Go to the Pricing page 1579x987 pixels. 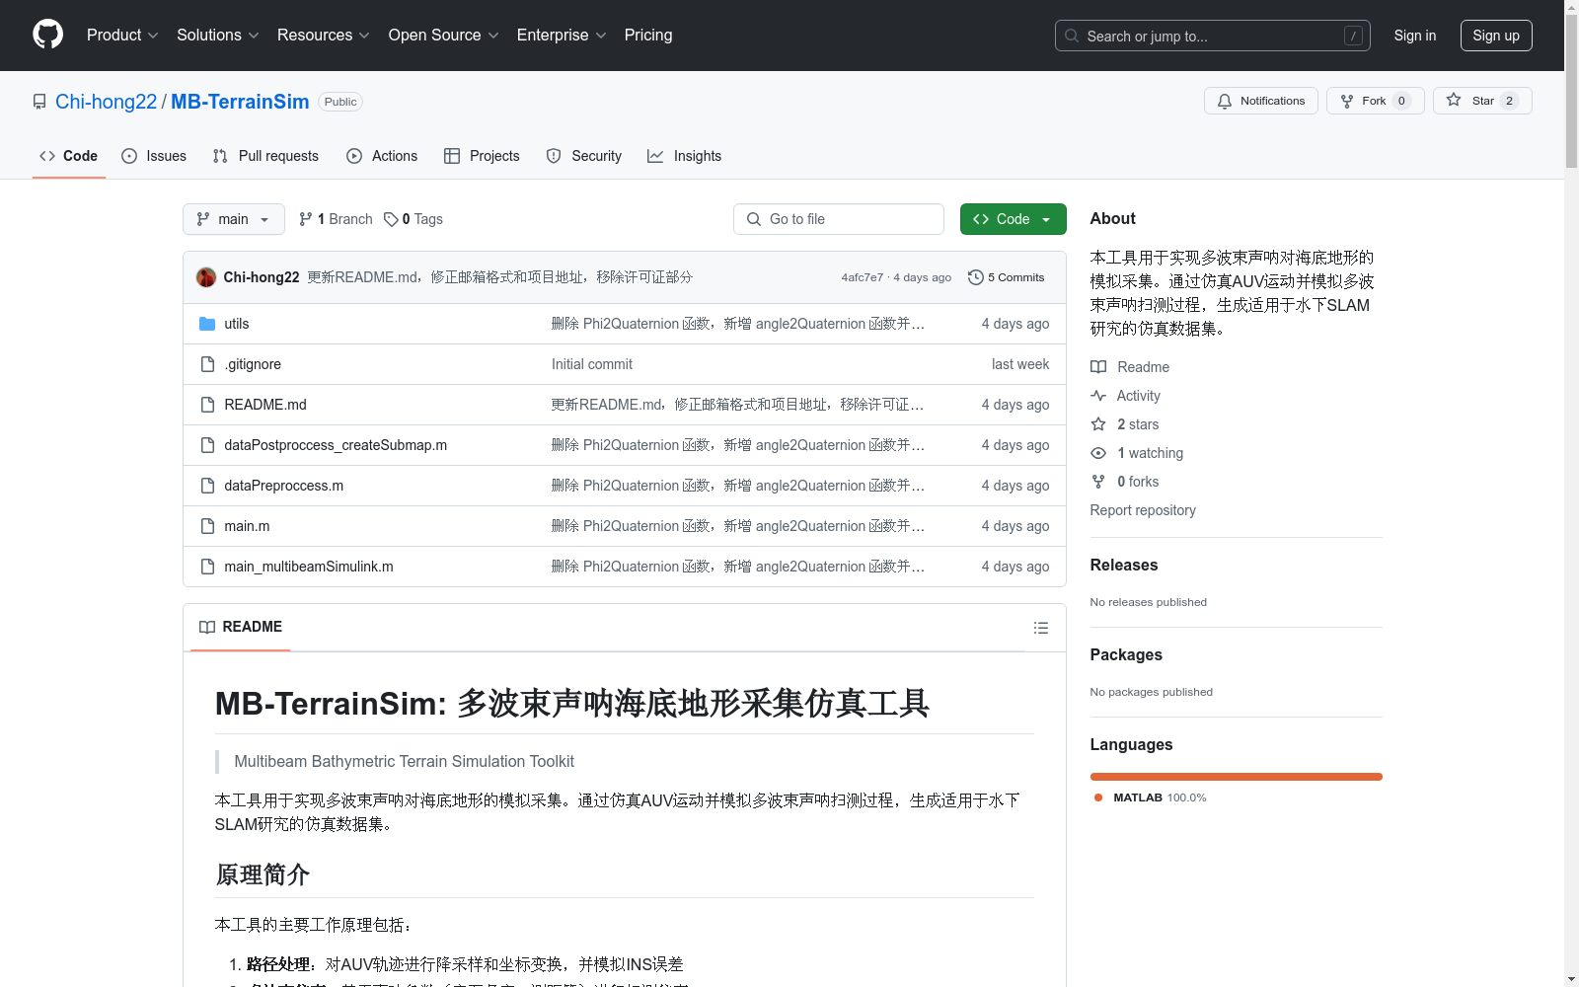[x=648, y=35]
